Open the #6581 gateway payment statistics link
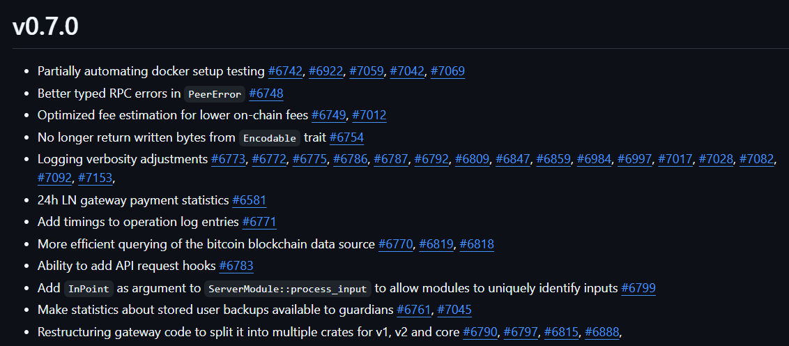The height and width of the screenshot is (346, 789). tap(249, 200)
